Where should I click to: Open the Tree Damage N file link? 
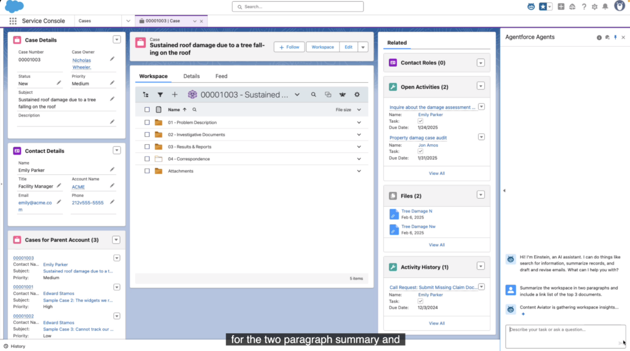(417, 211)
